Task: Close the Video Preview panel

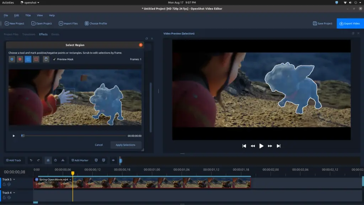Action: (358, 33)
